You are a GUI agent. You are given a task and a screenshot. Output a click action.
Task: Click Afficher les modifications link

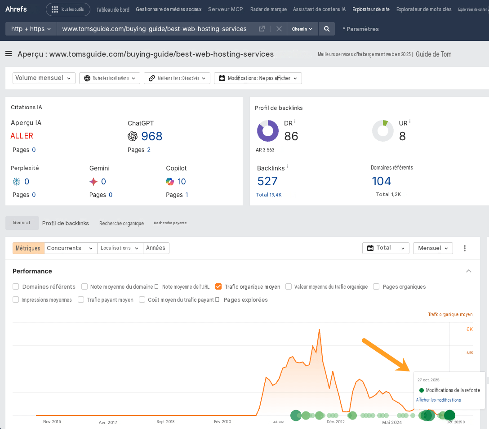click(438, 400)
